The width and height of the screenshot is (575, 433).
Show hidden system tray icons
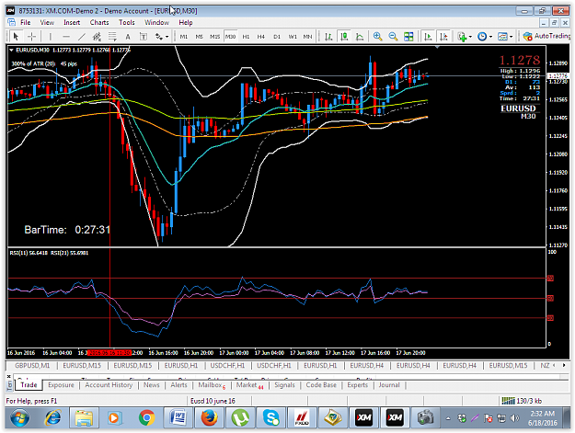pyautogui.click(x=448, y=418)
